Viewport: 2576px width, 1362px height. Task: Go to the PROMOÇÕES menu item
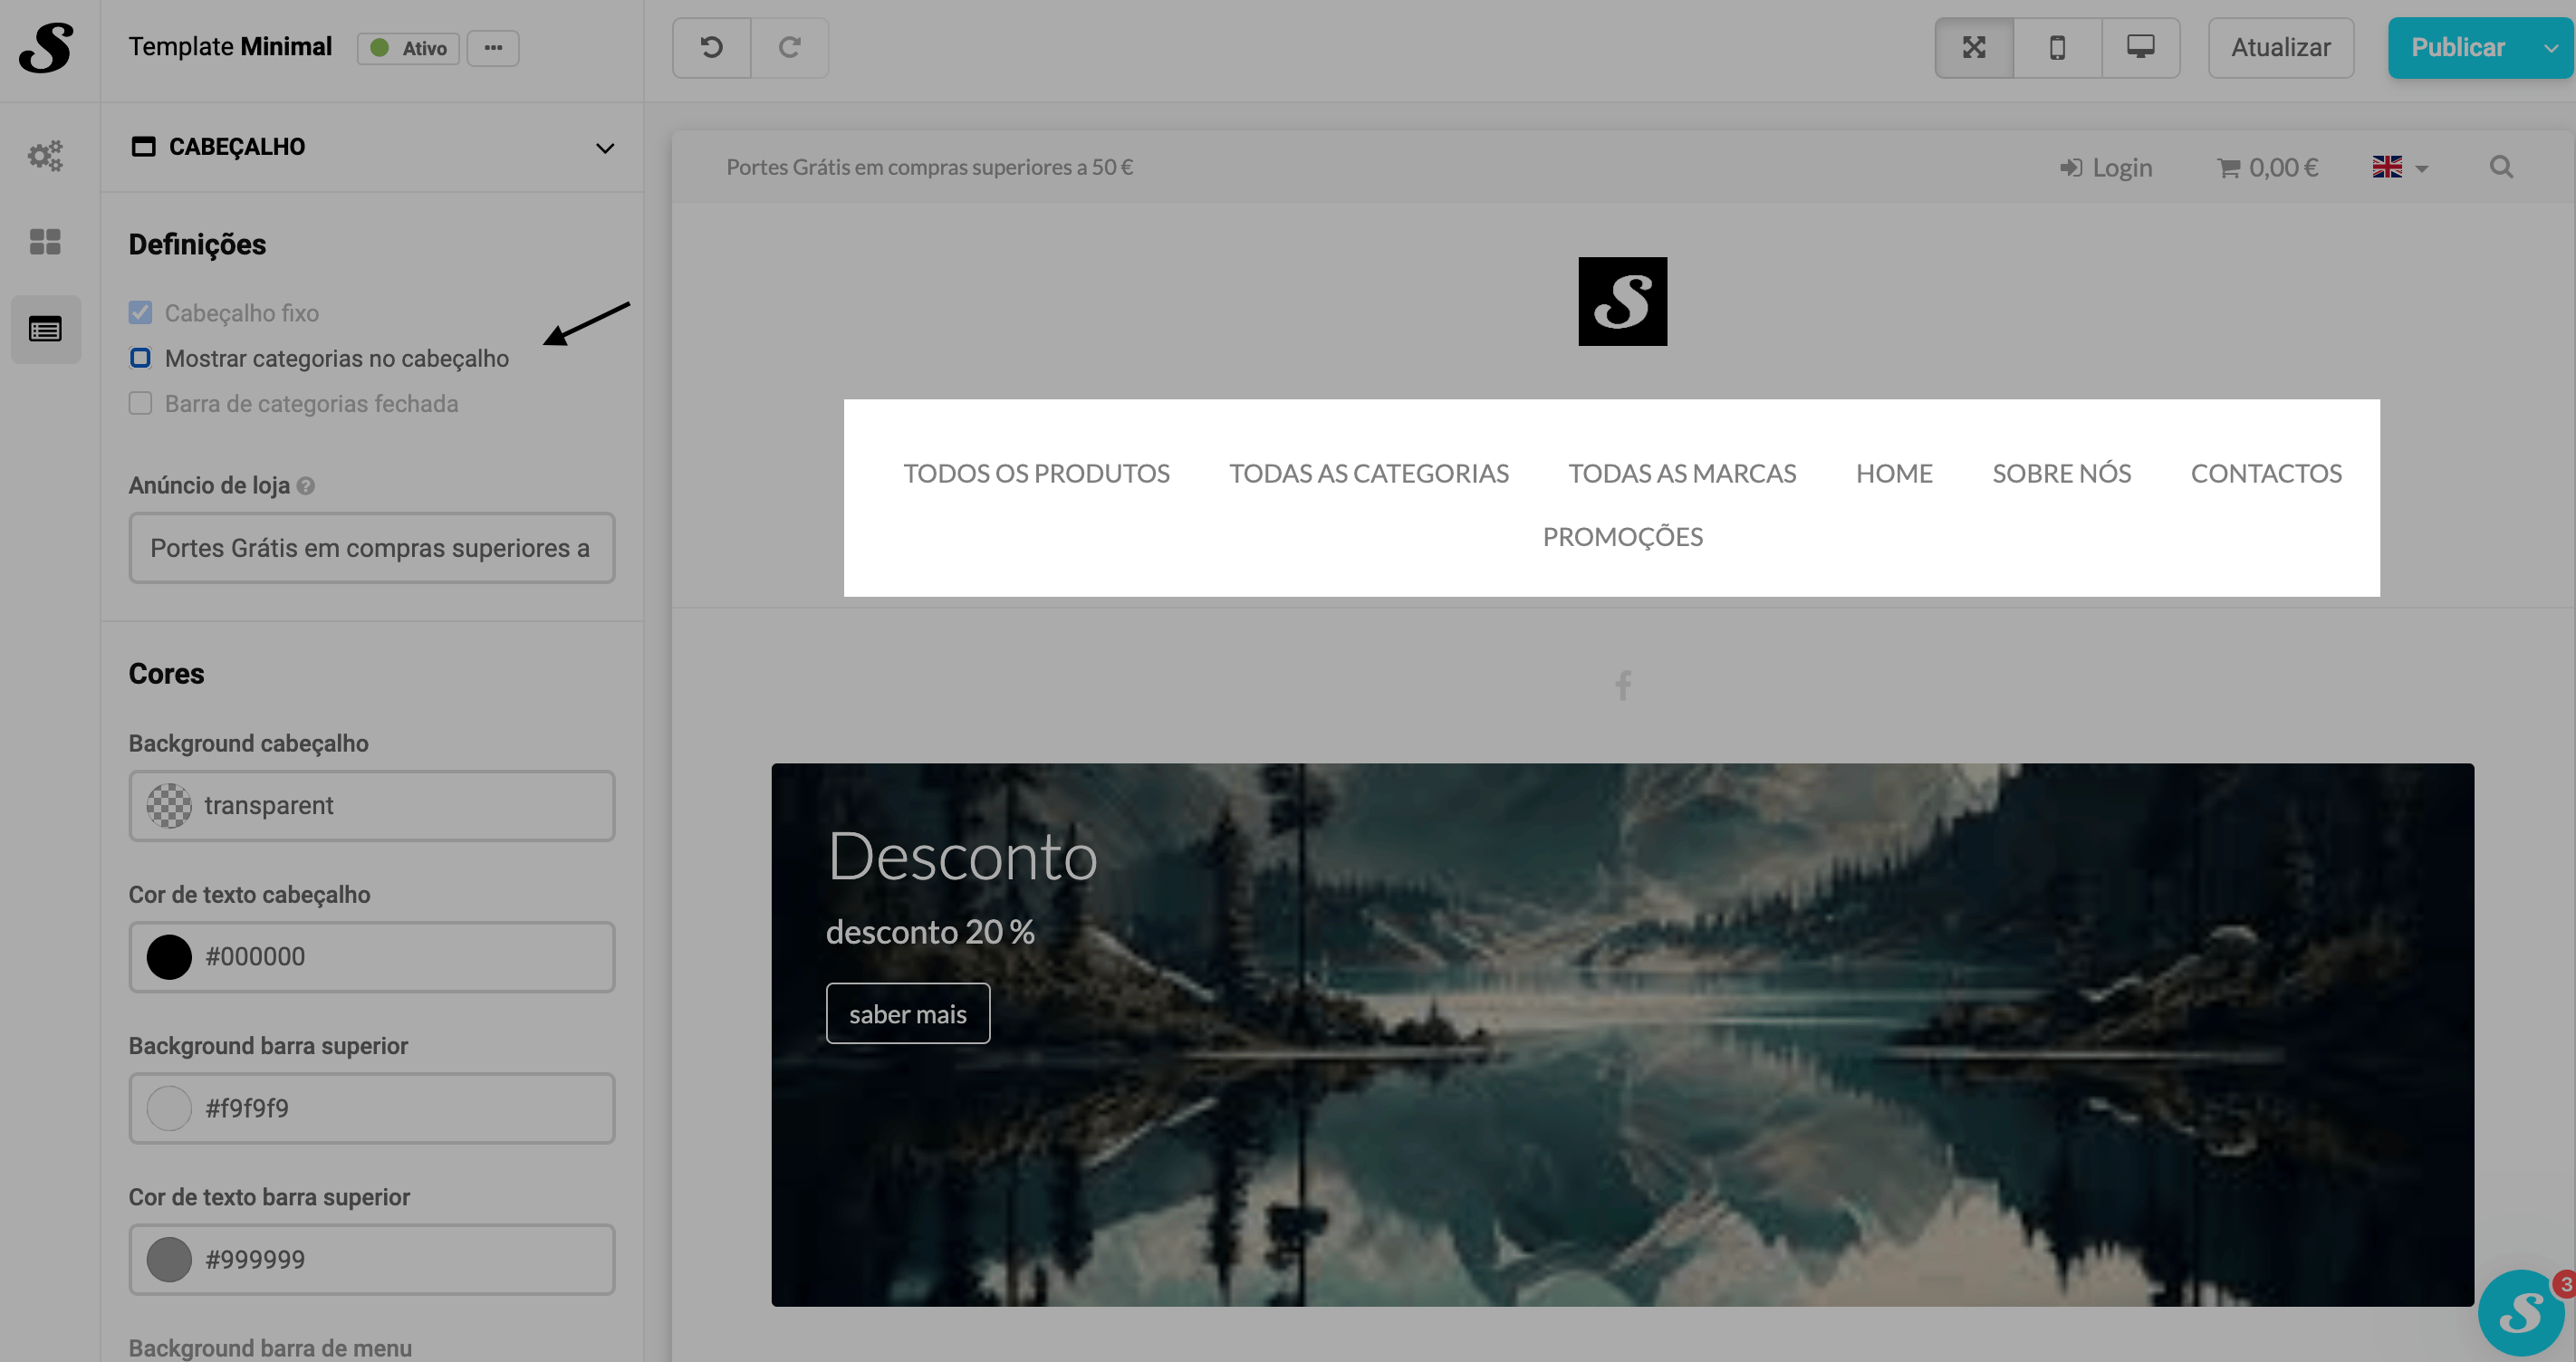pyautogui.click(x=1622, y=537)
